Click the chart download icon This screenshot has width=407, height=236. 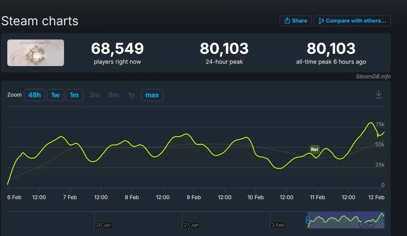click(x=378, y=95)
